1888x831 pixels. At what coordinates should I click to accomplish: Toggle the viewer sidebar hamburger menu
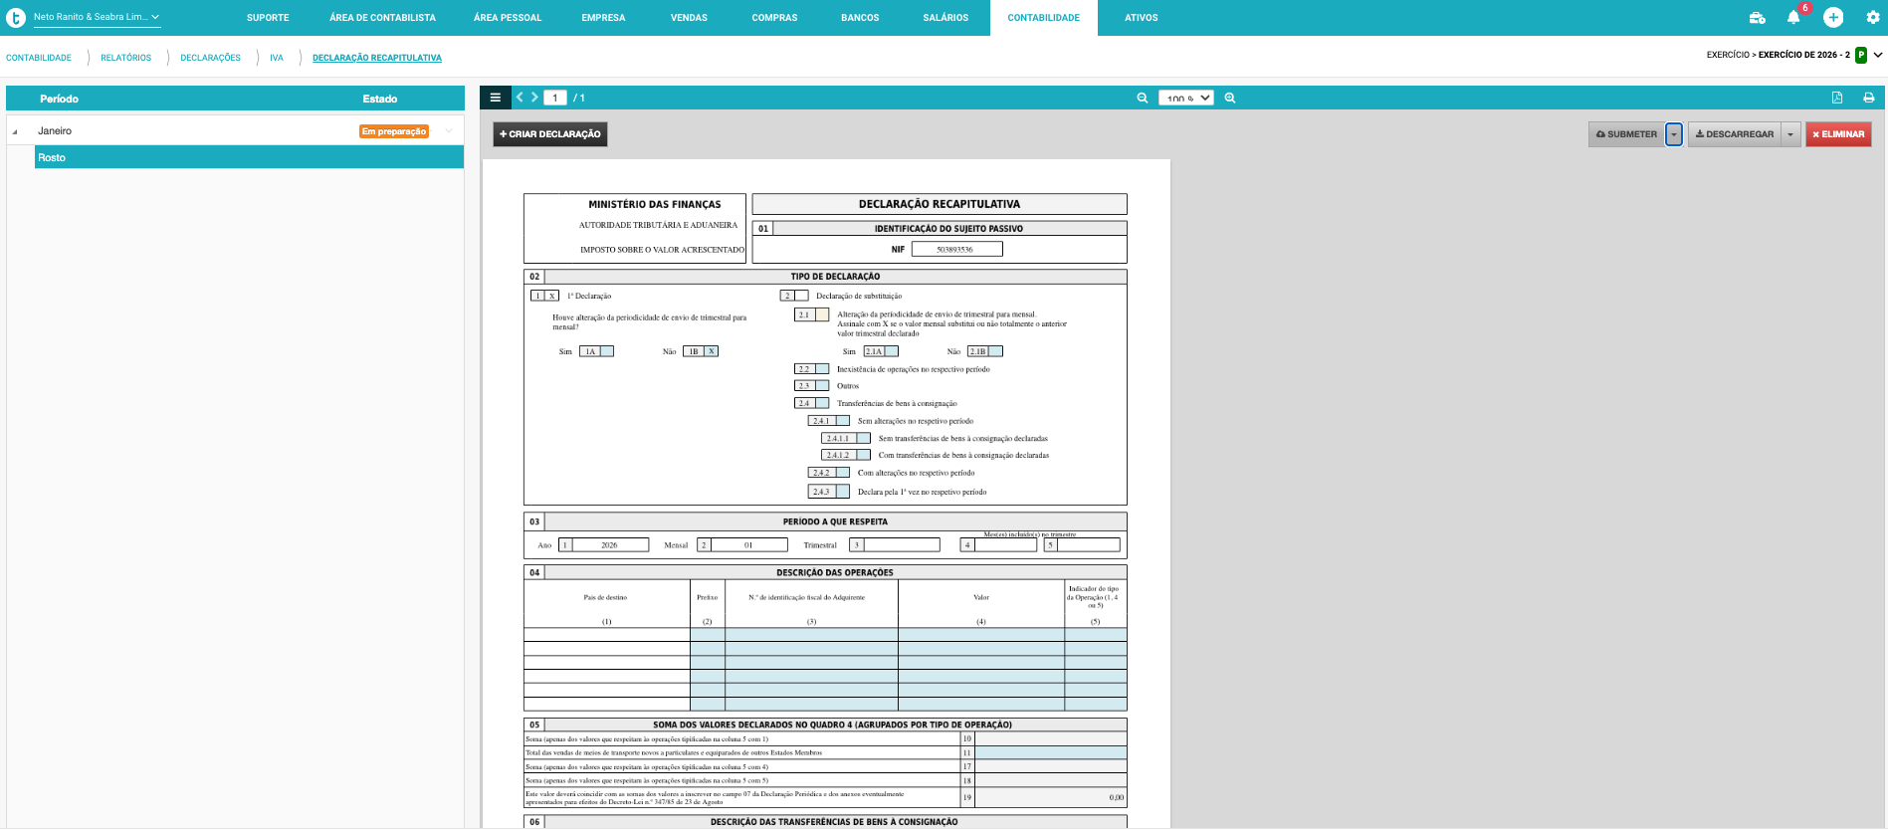coord(495,98)
